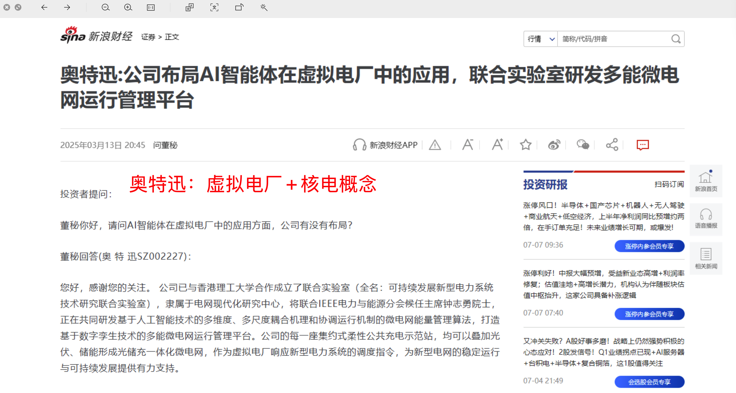The width and height of the screenshot is (736, 393).
Task: Focus the 简称/代码/拼音 search field
Action: (x=614, y=39)
